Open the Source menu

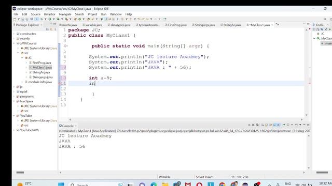[36, 14]
